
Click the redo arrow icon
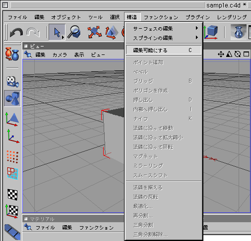click(33, 32)
